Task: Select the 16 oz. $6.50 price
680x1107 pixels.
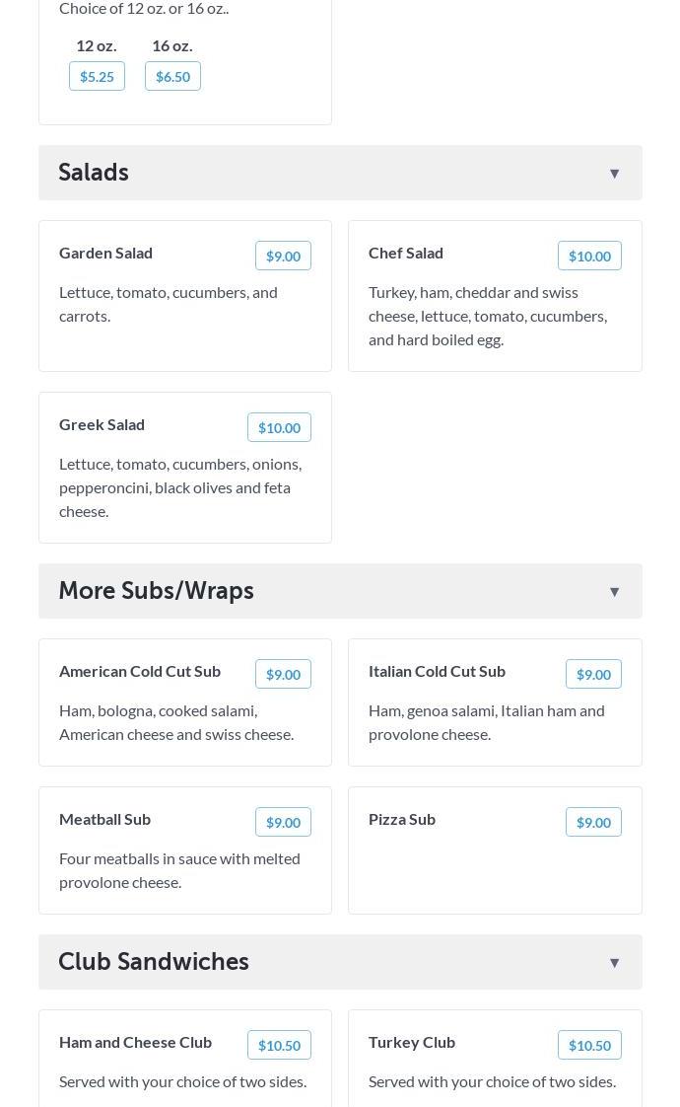Action: point(172,77)
